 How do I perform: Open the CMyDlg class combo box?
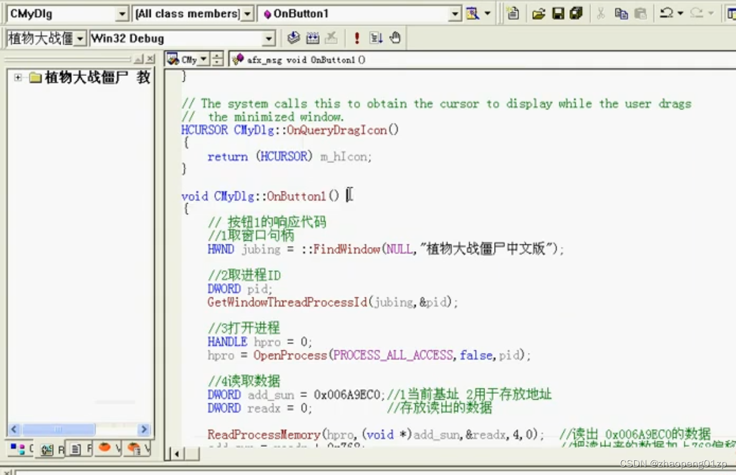click(67, 14)
